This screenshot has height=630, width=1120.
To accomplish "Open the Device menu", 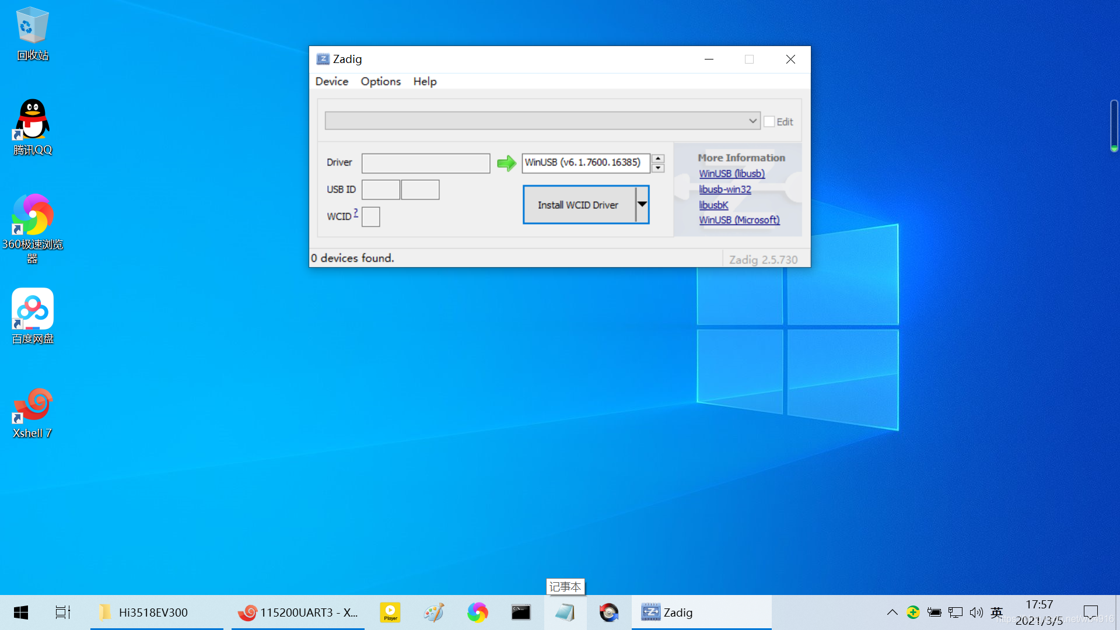I will click(331, 82).
